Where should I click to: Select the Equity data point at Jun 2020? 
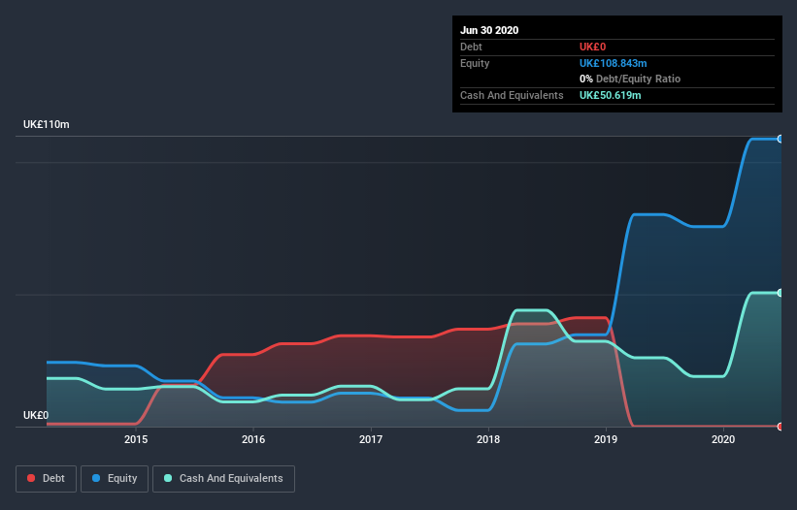click(780, 139)
